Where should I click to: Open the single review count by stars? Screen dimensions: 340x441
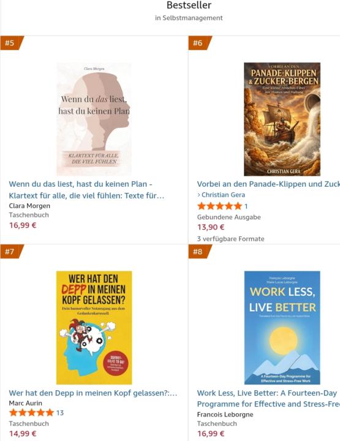246,206
